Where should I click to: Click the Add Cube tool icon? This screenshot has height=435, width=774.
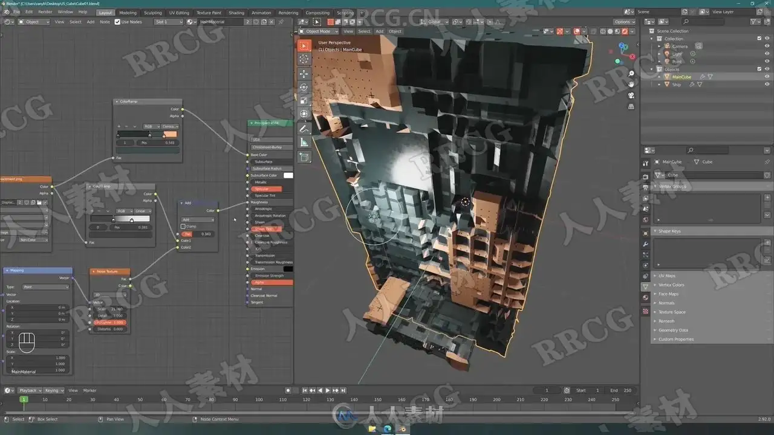pos(304,156)
